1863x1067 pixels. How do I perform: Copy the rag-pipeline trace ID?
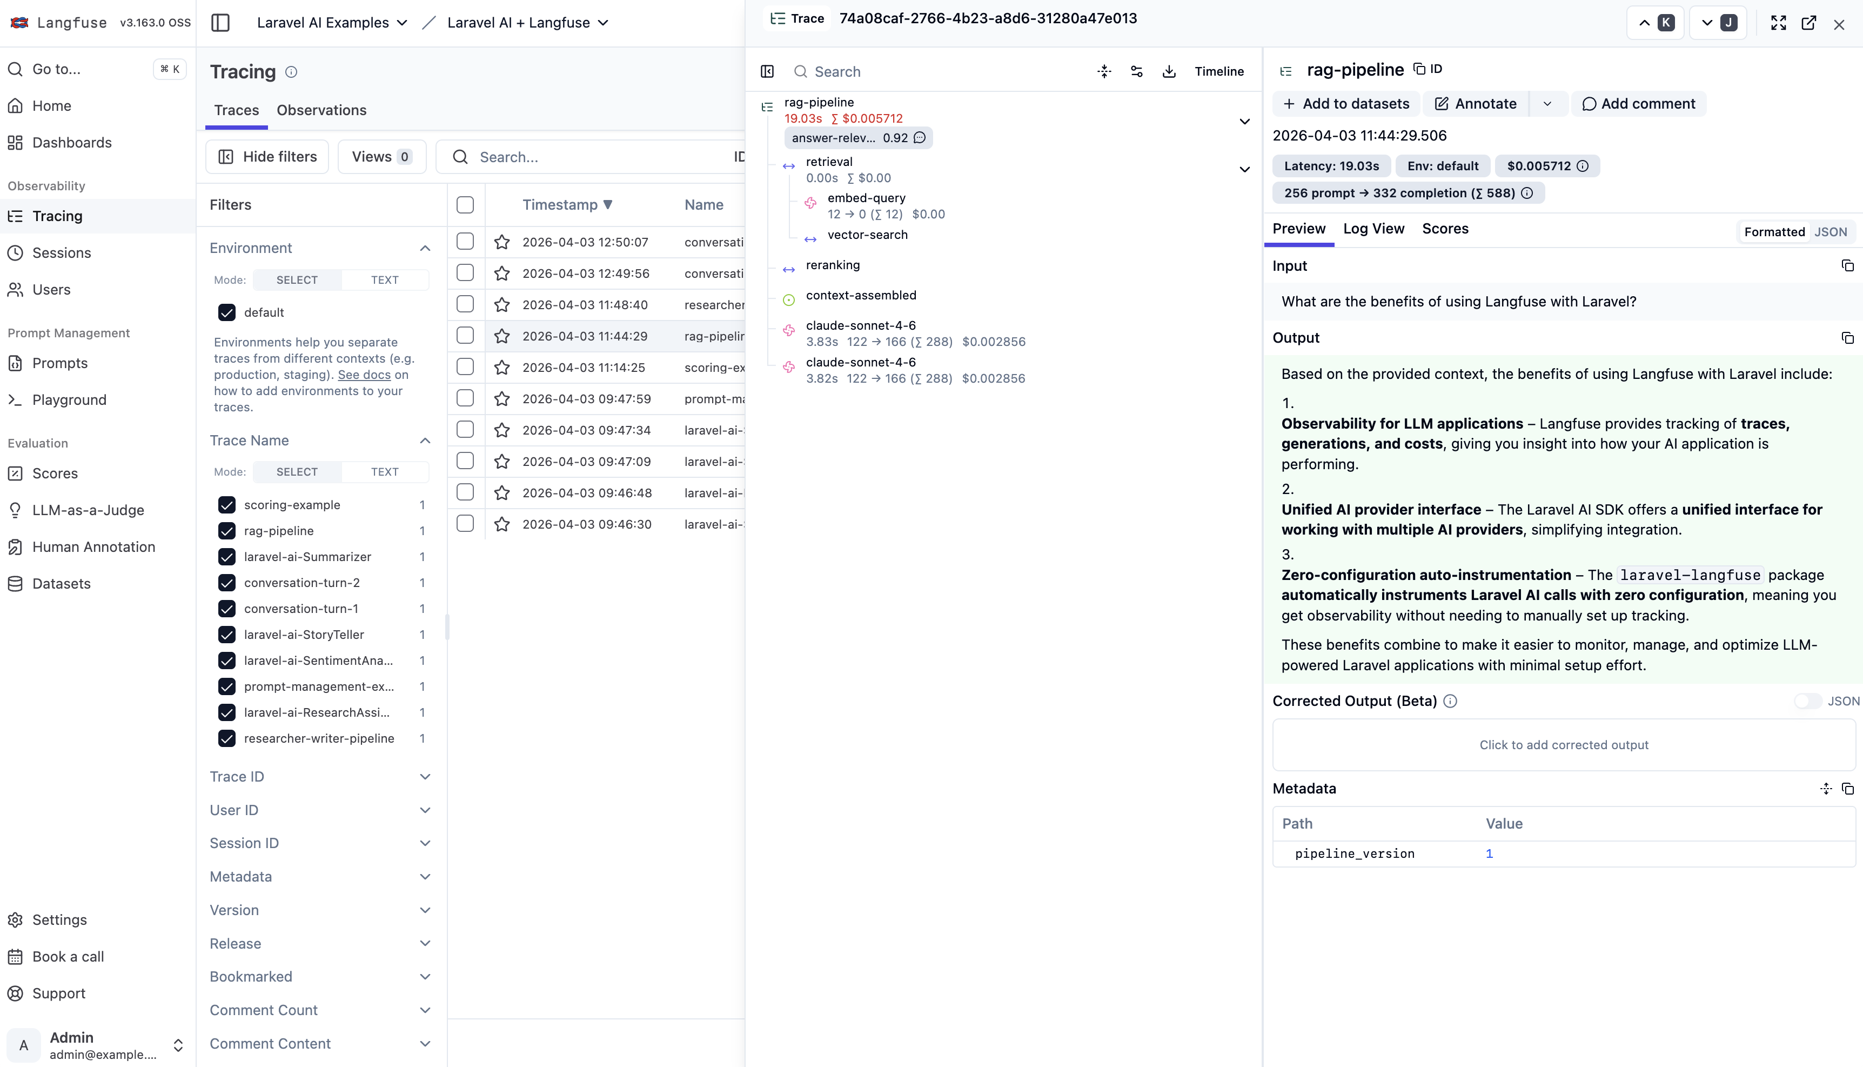tap(1420, 69)
